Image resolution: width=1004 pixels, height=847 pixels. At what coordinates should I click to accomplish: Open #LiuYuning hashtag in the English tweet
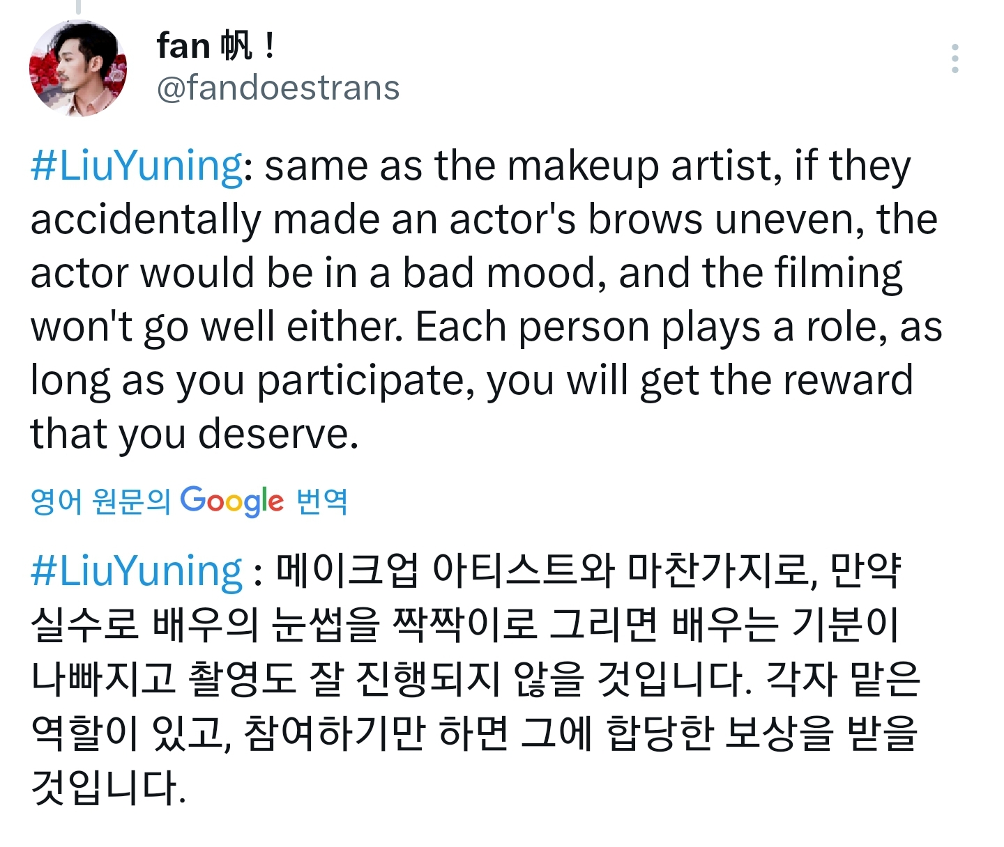(137, 166)
